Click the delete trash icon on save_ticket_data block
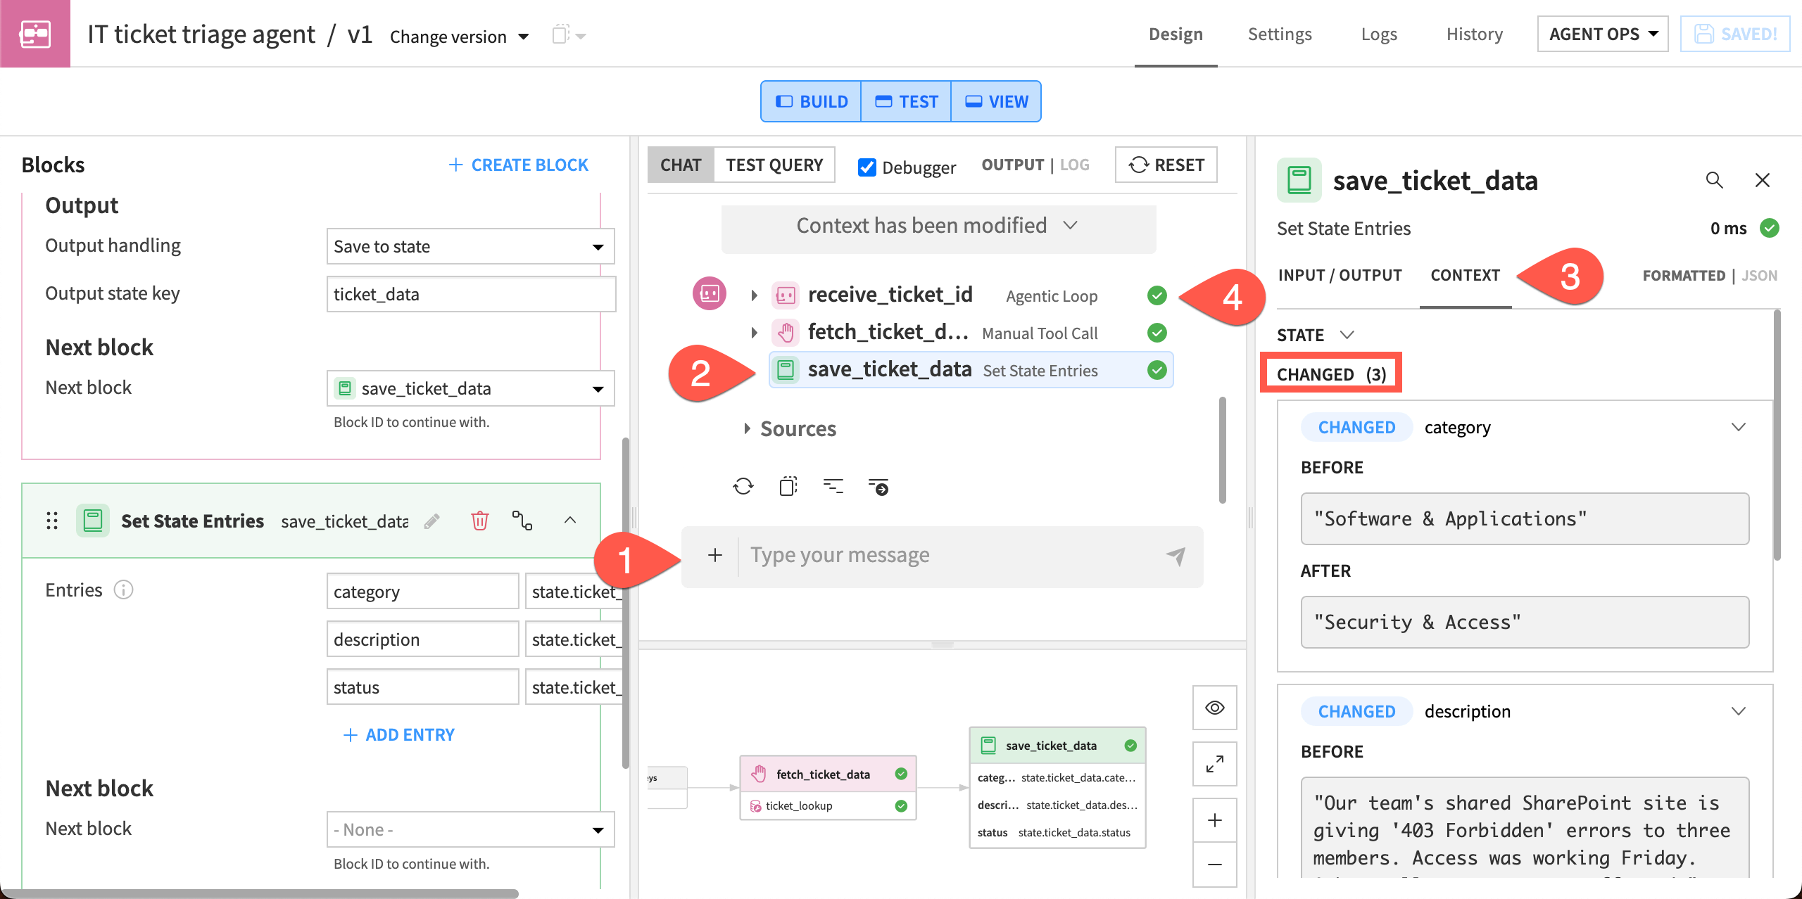Viewport: 1802px width, 899px height. [x=480, y=521]
